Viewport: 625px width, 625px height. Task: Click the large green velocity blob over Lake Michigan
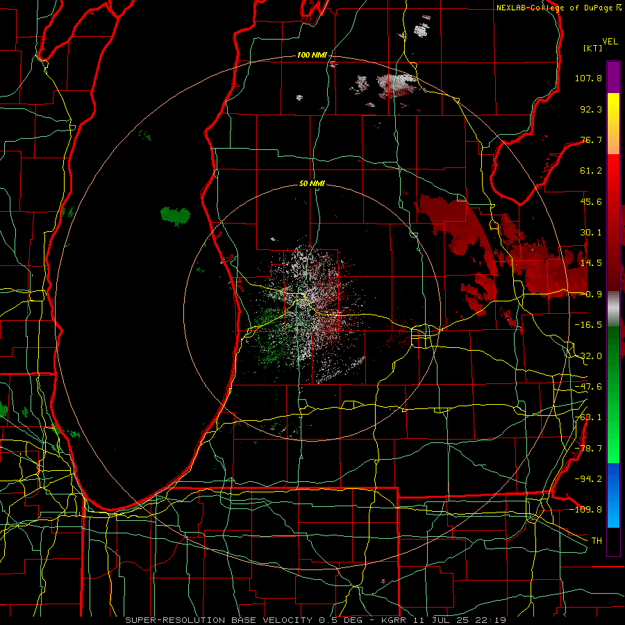176,216
